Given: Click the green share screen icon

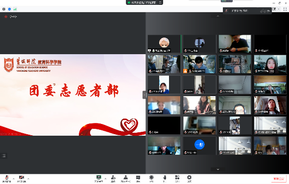Looking at the screenshot, I should pos(99,177).
